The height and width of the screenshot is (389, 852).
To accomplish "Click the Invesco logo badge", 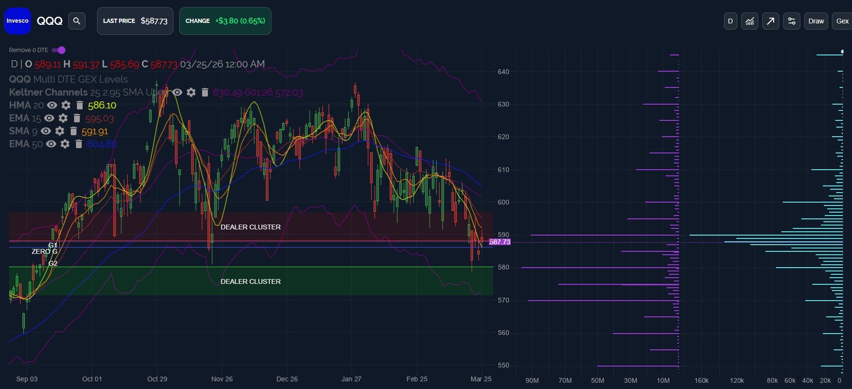I will click(18, 21).
